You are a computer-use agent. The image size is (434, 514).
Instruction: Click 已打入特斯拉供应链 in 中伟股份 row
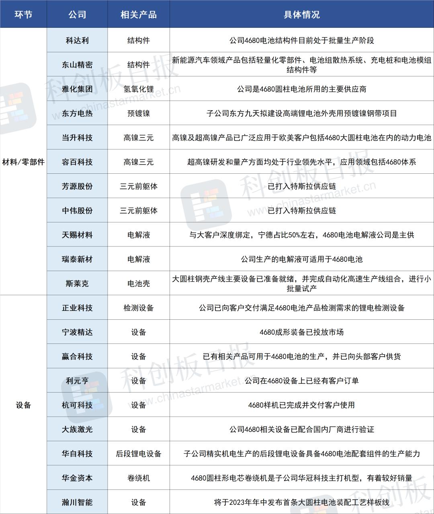(302, 210)
